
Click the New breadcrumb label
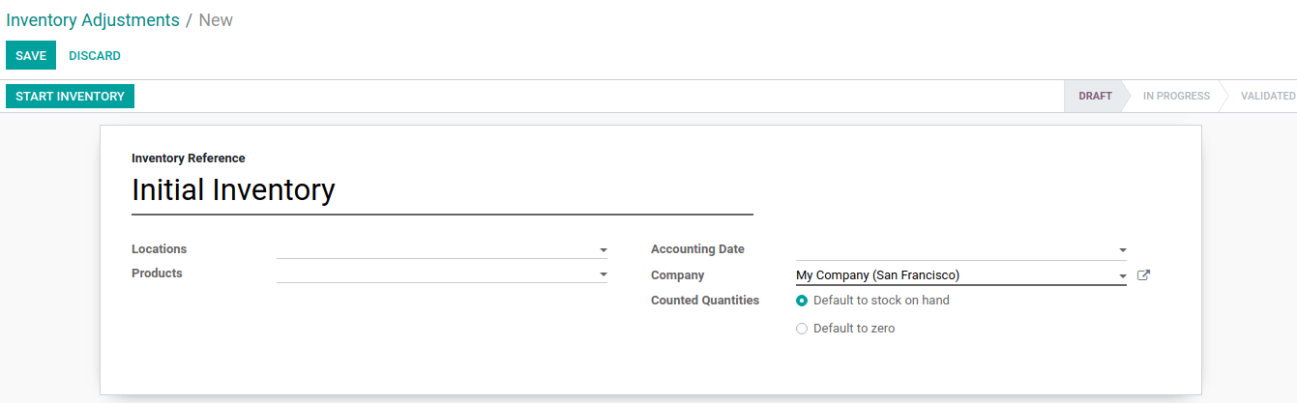click(216, 20)
